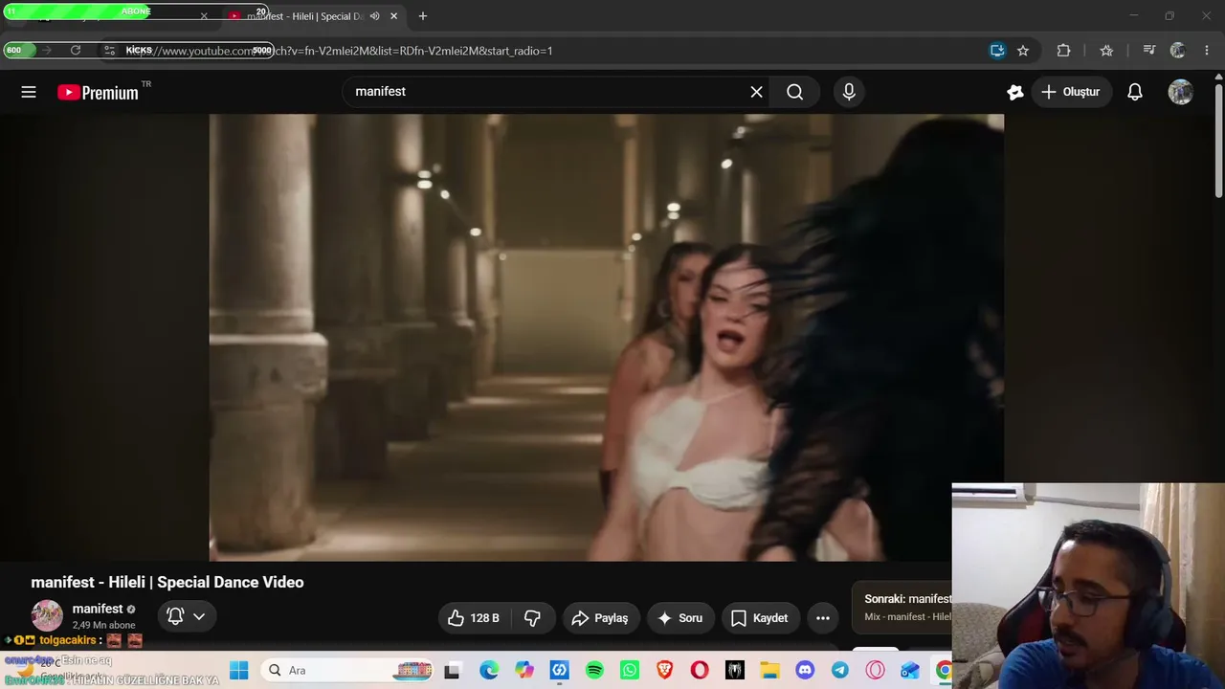
Task: Click the Sonraki: manifest up-next panel
Action: pyautogui.click(x=902, y=608)
